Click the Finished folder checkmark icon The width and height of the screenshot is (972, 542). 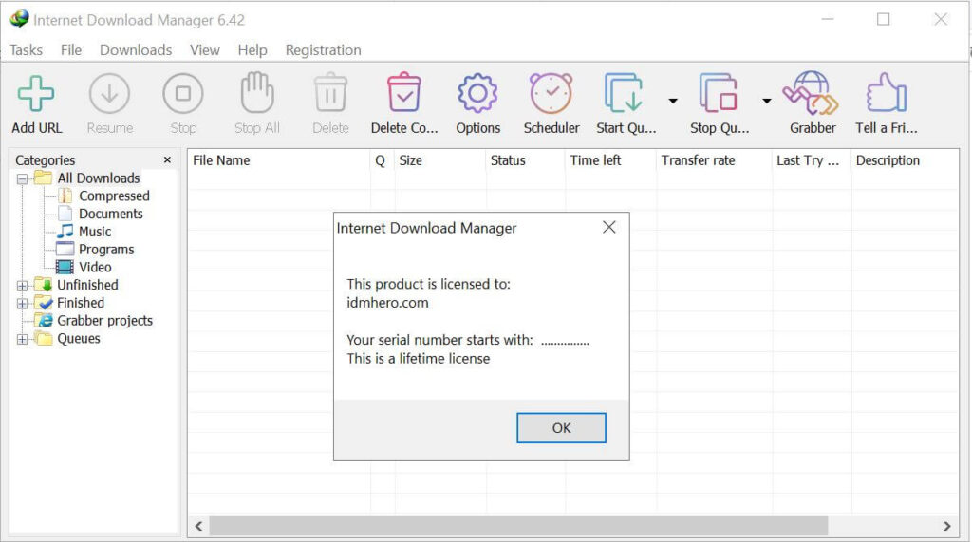click(44, 303)
